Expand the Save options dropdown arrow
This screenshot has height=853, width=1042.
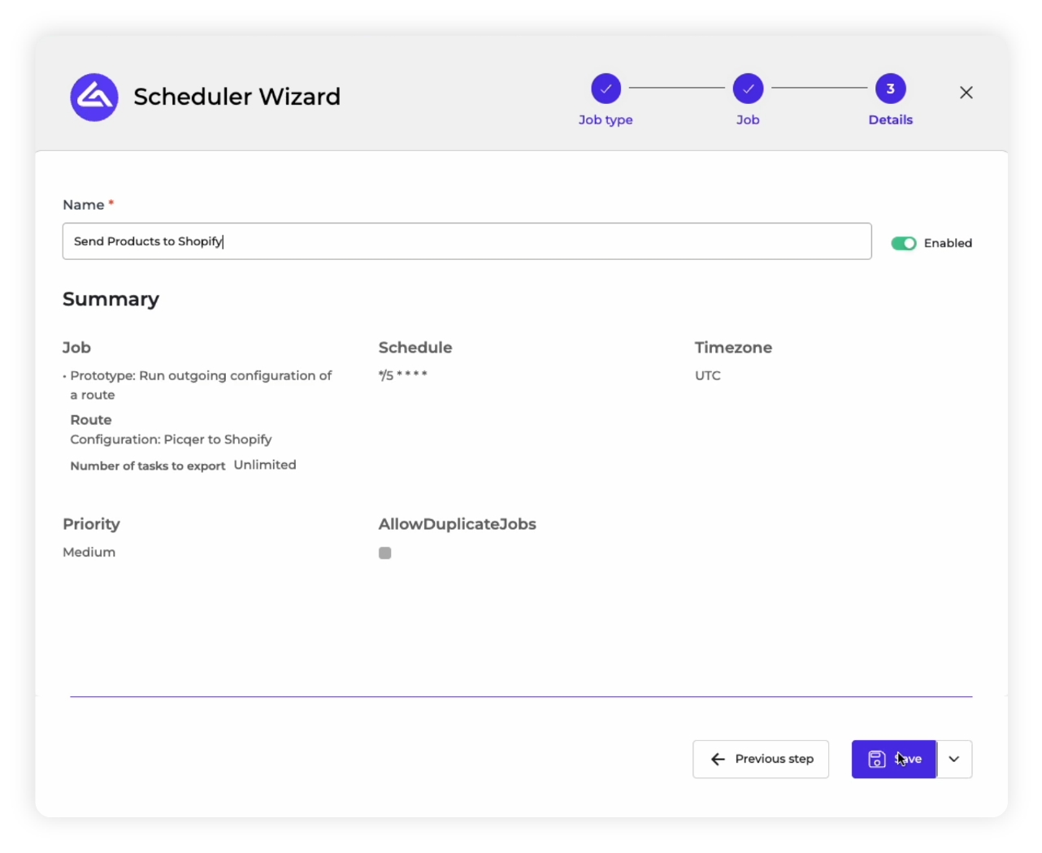point(954,759)
